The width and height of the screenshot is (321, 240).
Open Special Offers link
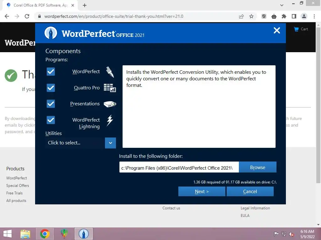[18, 186]
